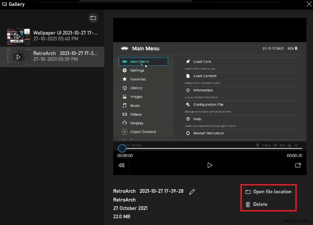Click the Load Content document icon

coord(188,76)
